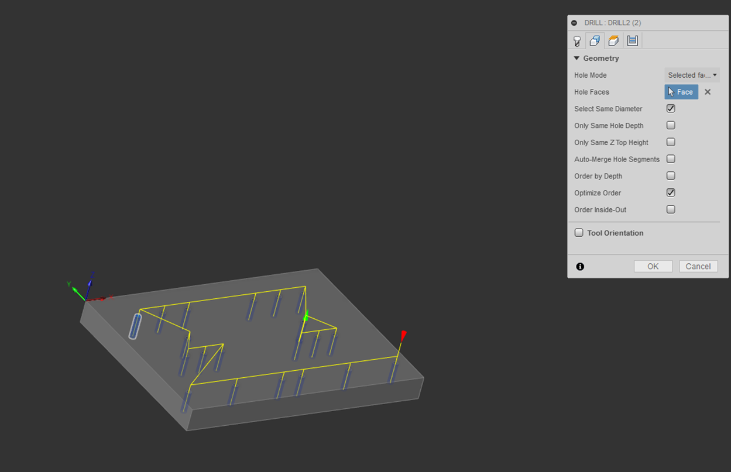Confirm drill settings with OK
731x472 pixels.
[653, 266]
